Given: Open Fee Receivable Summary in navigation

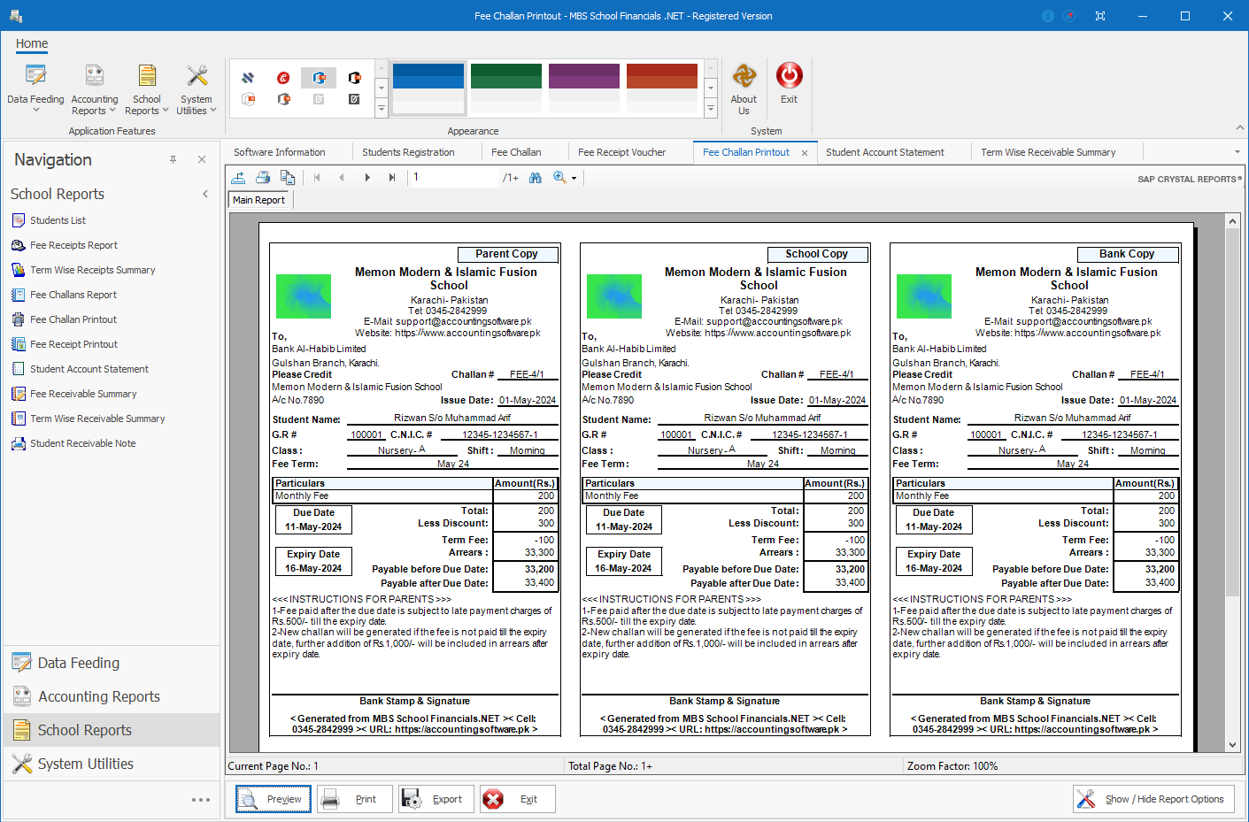Looking at the screenshot, I should coord(83,394).
